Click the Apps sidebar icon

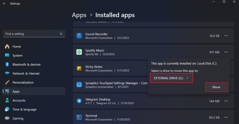(7, 91)
